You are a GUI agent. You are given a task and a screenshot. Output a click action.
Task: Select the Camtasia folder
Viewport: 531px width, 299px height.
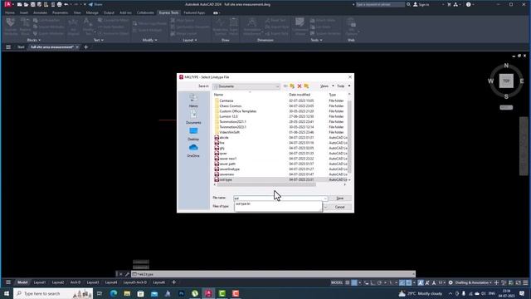tap(227, 100)
